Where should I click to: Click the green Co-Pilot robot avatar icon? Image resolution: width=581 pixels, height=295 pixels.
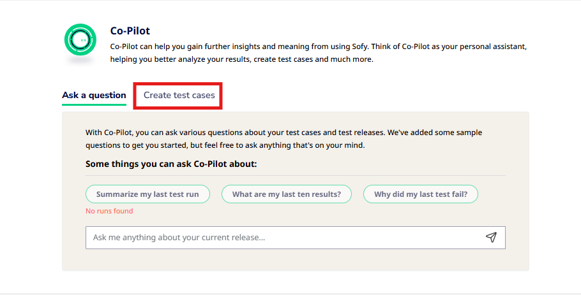pos(80,40)
